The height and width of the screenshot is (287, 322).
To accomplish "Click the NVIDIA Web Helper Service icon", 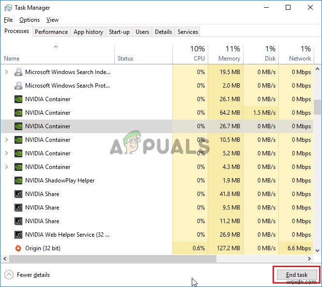I will (18, 235).
